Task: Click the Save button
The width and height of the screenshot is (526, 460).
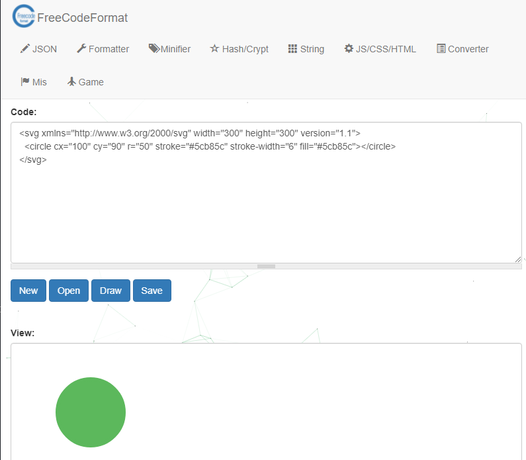Action: [152, 291]
